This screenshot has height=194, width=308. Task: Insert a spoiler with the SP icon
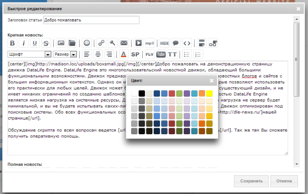(x=135, y=54)
